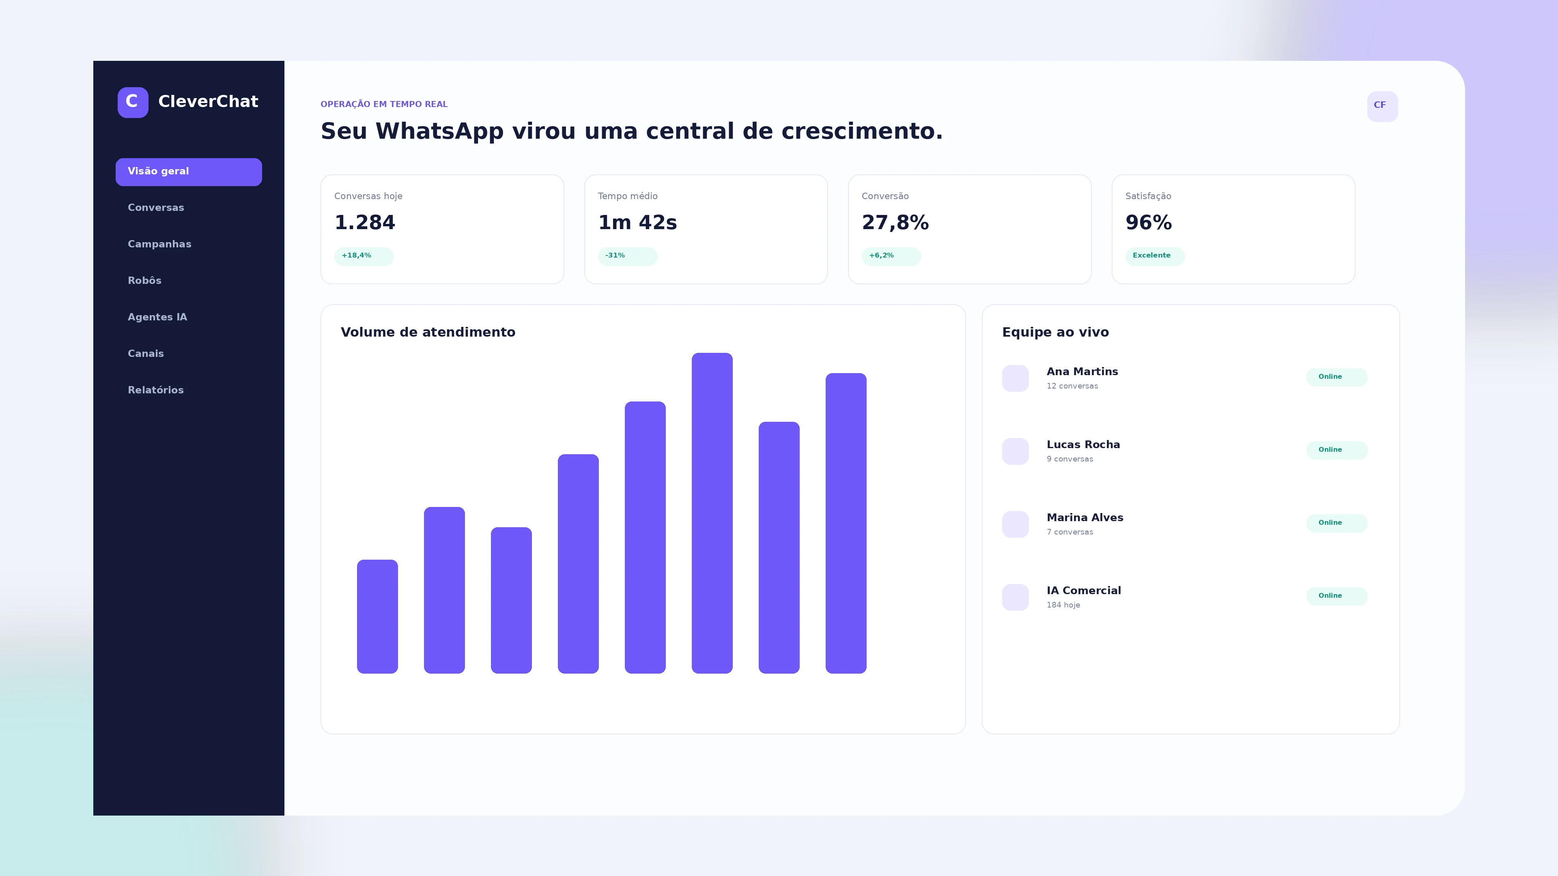1558x876 pixels.
Task: Click the 96% satisfaction value
Action: click(1149, 223)
